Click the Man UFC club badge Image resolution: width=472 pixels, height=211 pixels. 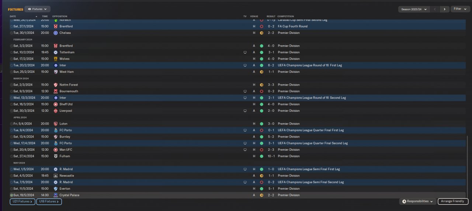[56, 150]
